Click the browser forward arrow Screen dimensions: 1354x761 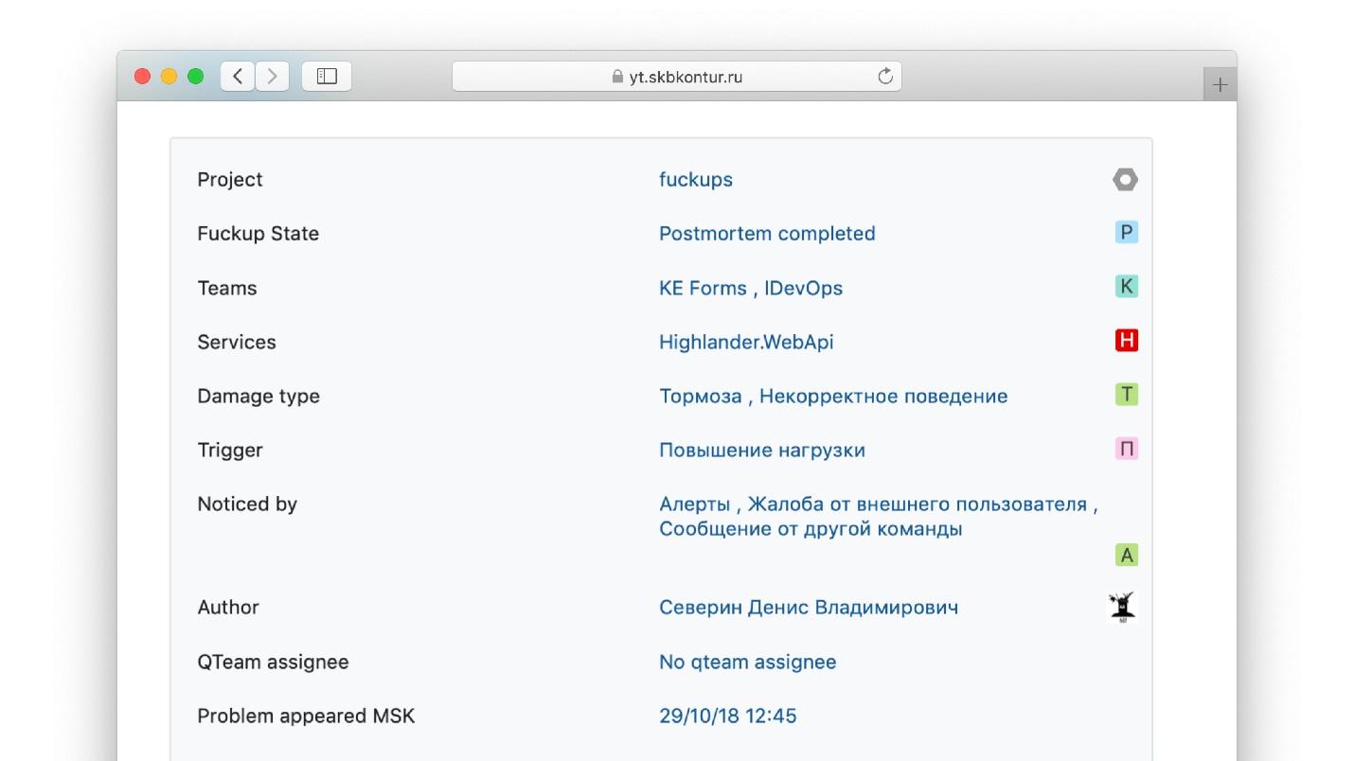(x=272, y=77)
